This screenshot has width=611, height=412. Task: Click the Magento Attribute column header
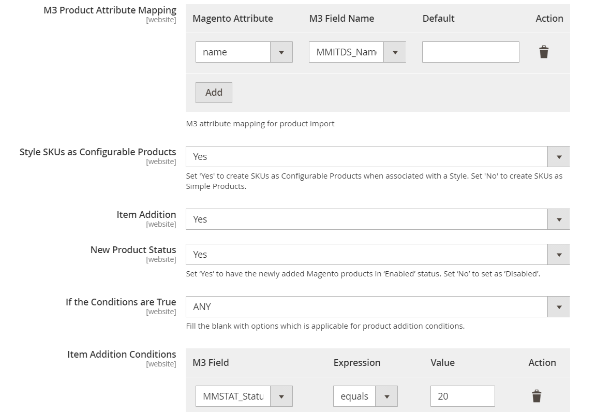click(x=232, y=19)
